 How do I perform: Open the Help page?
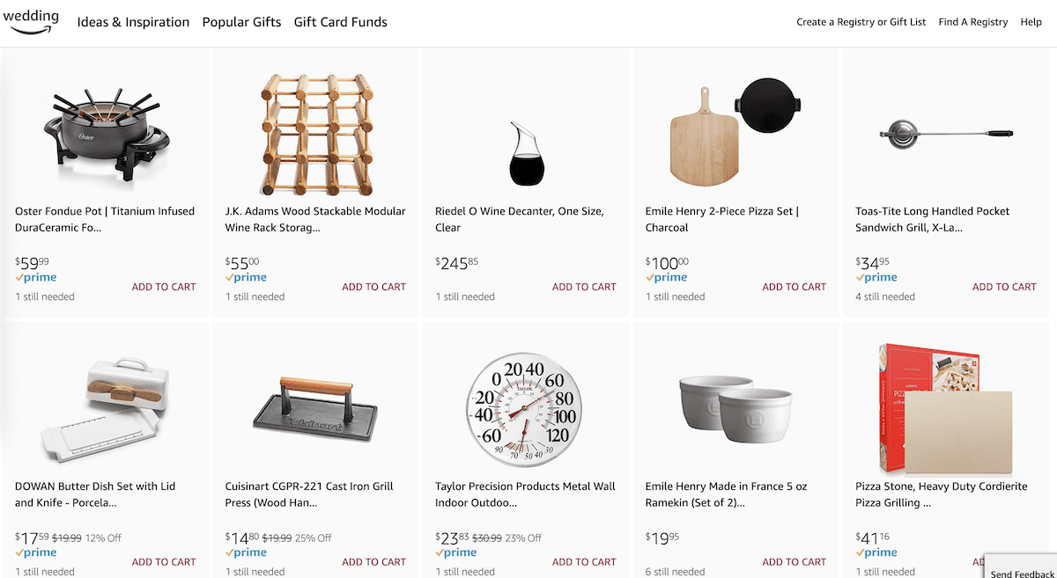pos(1031,21)
